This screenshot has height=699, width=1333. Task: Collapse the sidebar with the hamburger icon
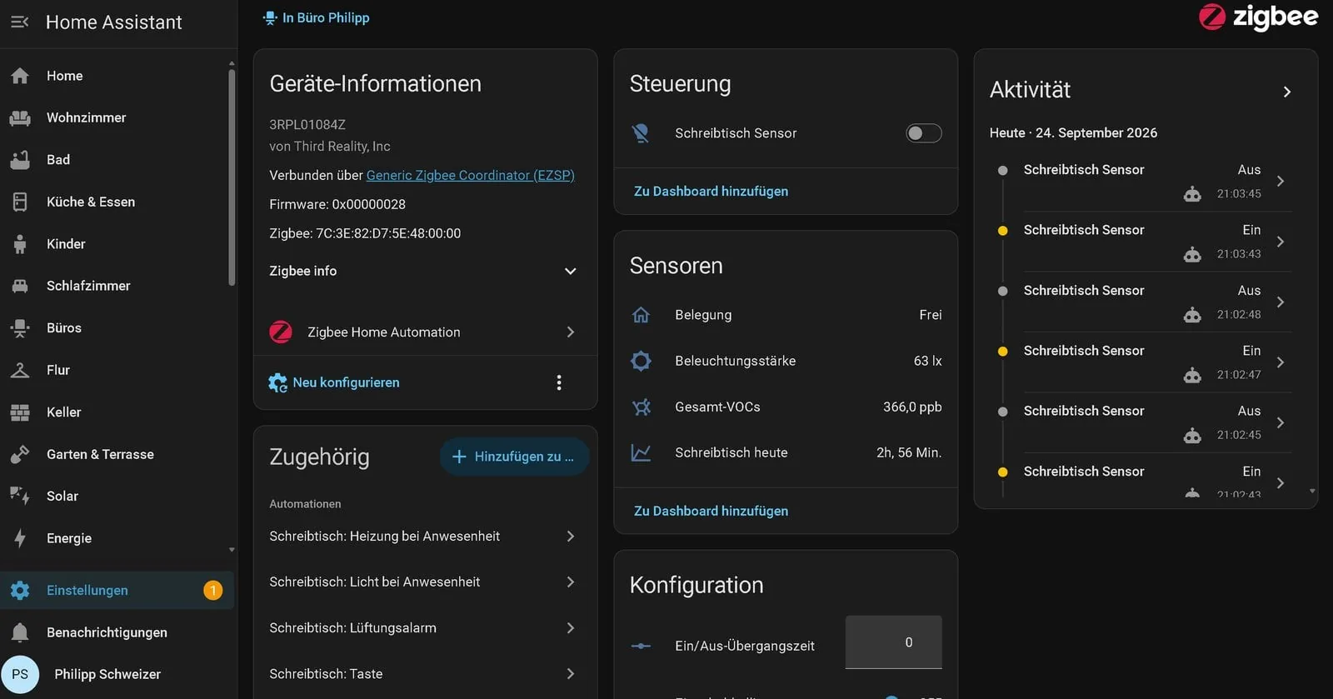pos(20,22)
